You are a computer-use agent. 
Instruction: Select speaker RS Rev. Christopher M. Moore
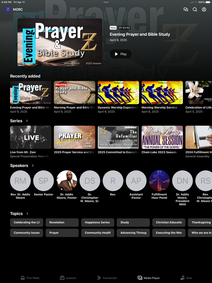204,181
